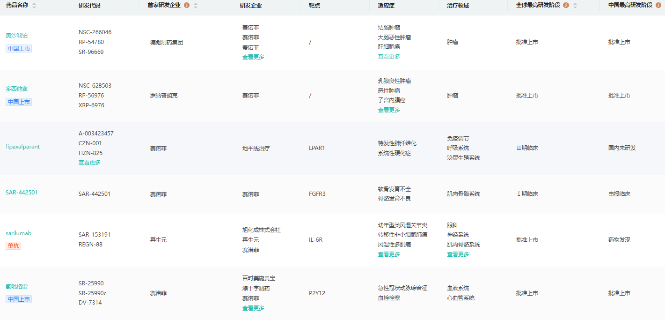Viewport: 665px width, 320px height.
Task: Select 百时美施贵宝 in 氯吡格雷 row
Action: [x=259, y=278]
